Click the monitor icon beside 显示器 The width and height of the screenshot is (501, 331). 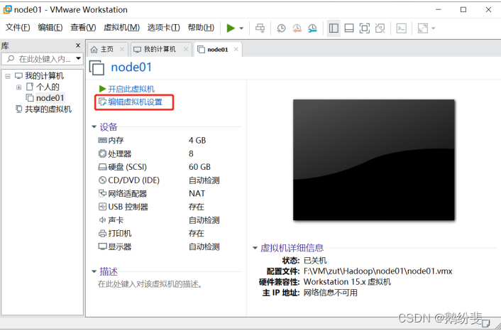click(102, 246)
